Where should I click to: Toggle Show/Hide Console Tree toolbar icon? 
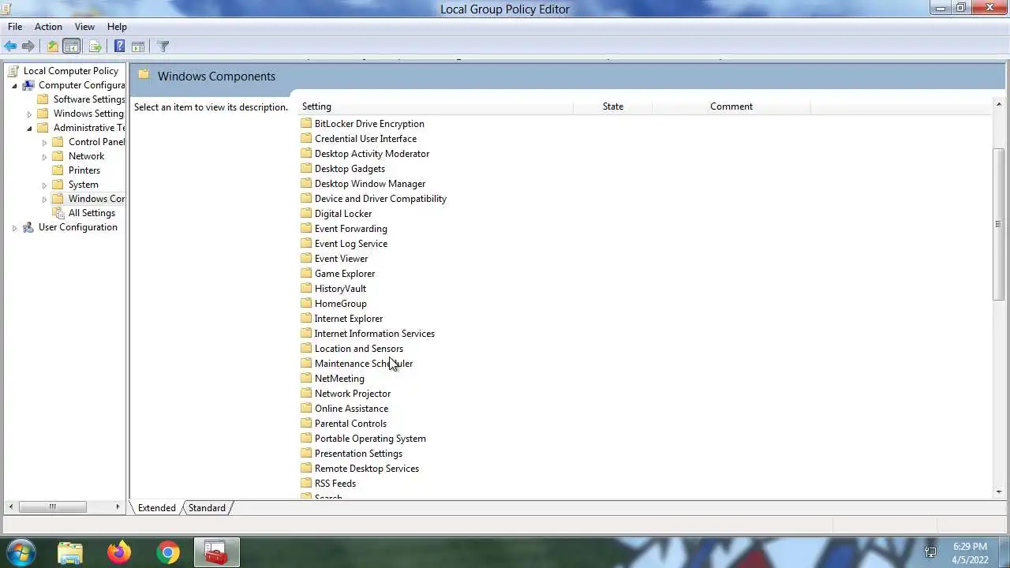click(x=71, y=47)
